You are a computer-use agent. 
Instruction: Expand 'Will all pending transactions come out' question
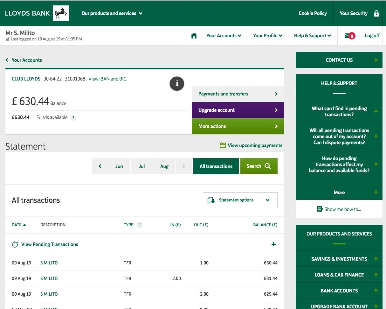339,136
